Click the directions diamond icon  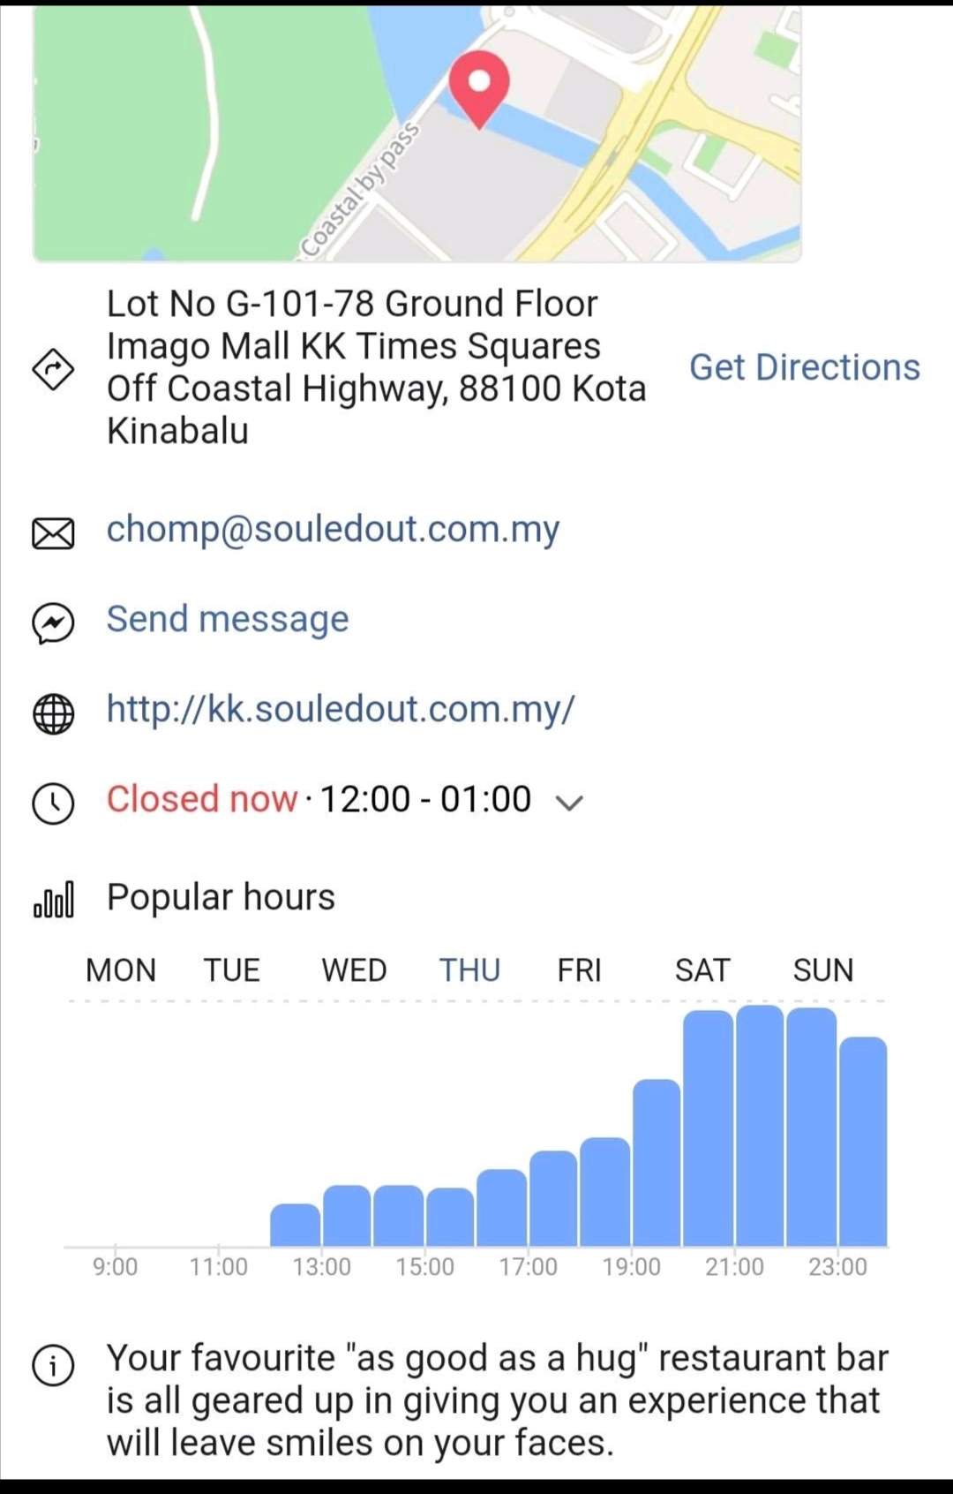(53, 368)
